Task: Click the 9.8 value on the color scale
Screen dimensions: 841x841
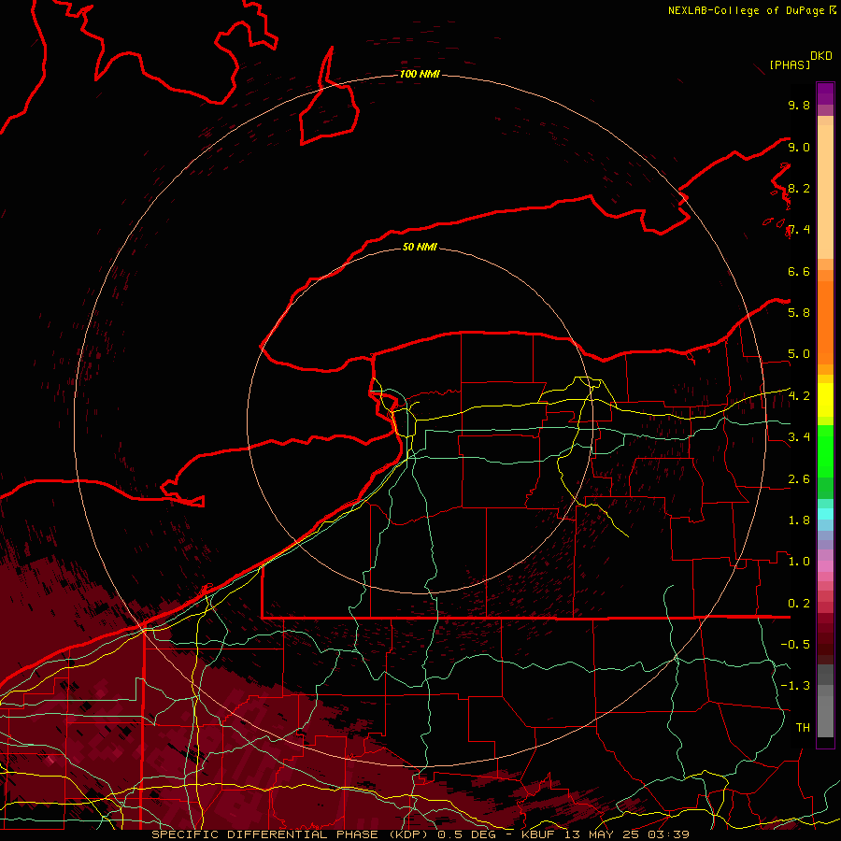Action: [x=799, y=106]
